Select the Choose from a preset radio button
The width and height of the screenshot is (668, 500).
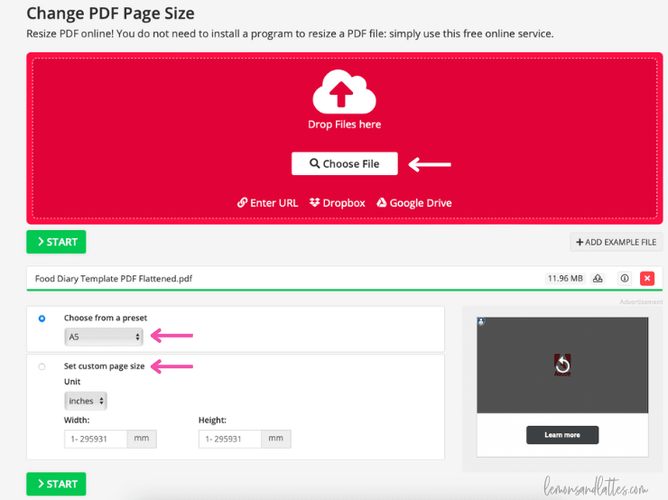42,319
